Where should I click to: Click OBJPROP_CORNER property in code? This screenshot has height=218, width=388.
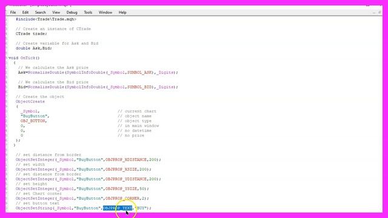pyautogui.click(x=122, y=199)
